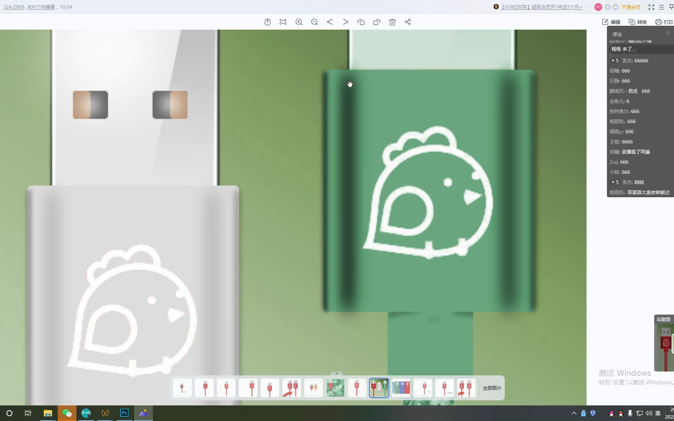
Task: Open Task View on taskbar
Action: point(28,413)
